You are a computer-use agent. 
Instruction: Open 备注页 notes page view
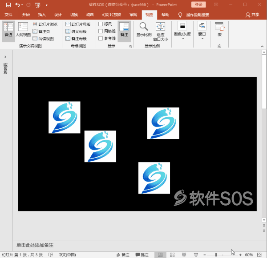[x=41, y=32]
